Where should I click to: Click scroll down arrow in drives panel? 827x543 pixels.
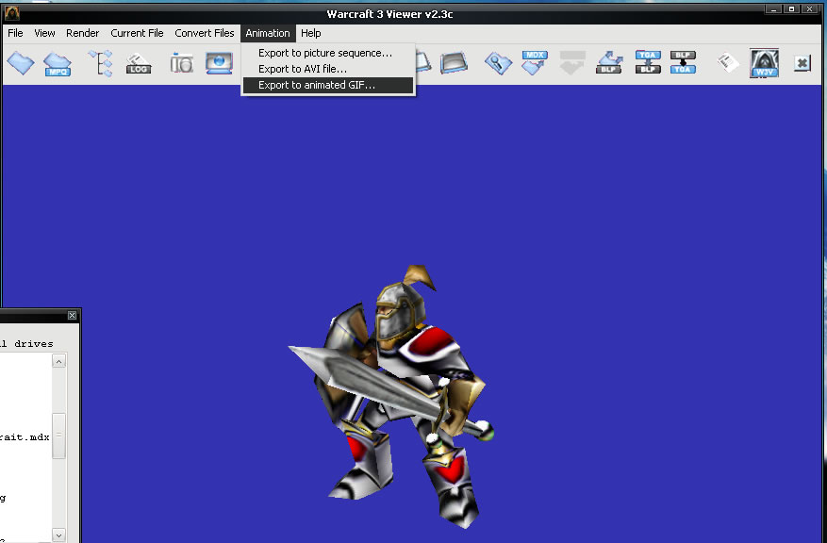coord(58,535)
